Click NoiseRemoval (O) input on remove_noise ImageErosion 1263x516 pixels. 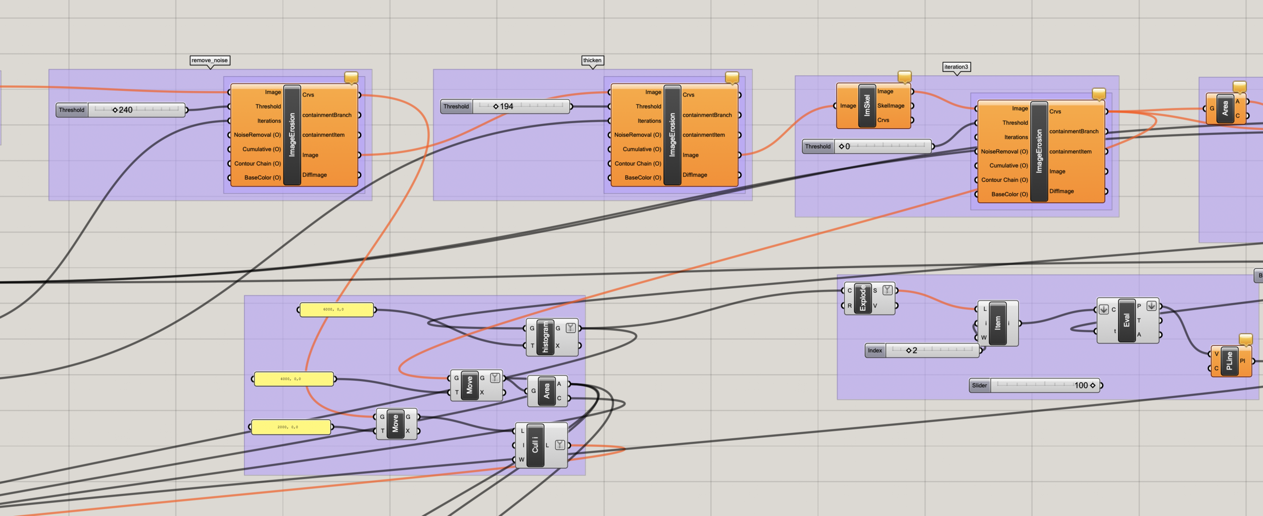(257, 135)
